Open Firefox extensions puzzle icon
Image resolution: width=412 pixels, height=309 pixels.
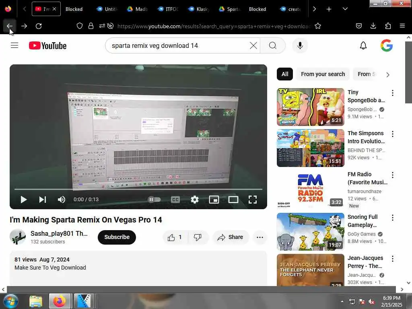click(388, 26)
